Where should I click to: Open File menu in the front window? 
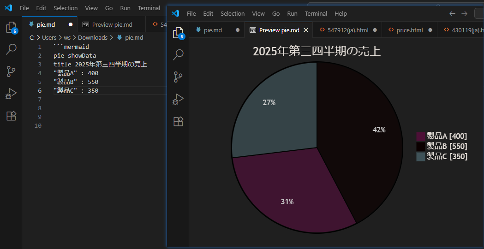point(191,13)
